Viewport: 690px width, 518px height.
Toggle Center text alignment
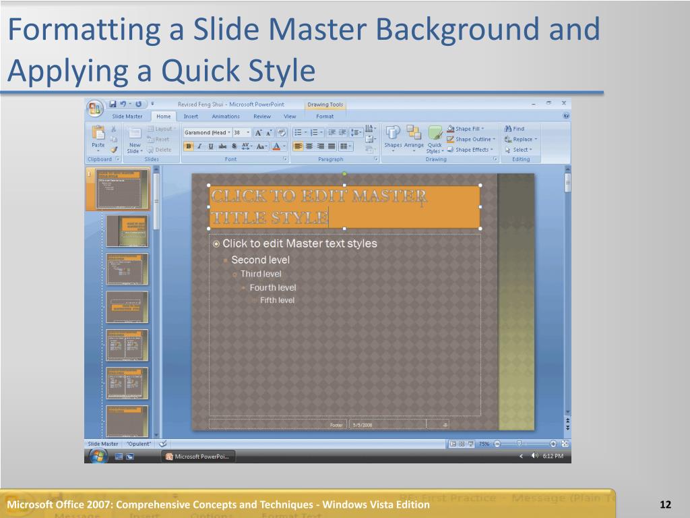(x=309, y=146)
